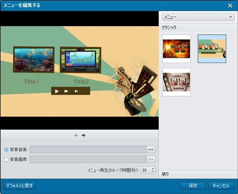238x194 pixels.
Task: Decrease loop time with down stepper arrow
Action: (153, 172)
